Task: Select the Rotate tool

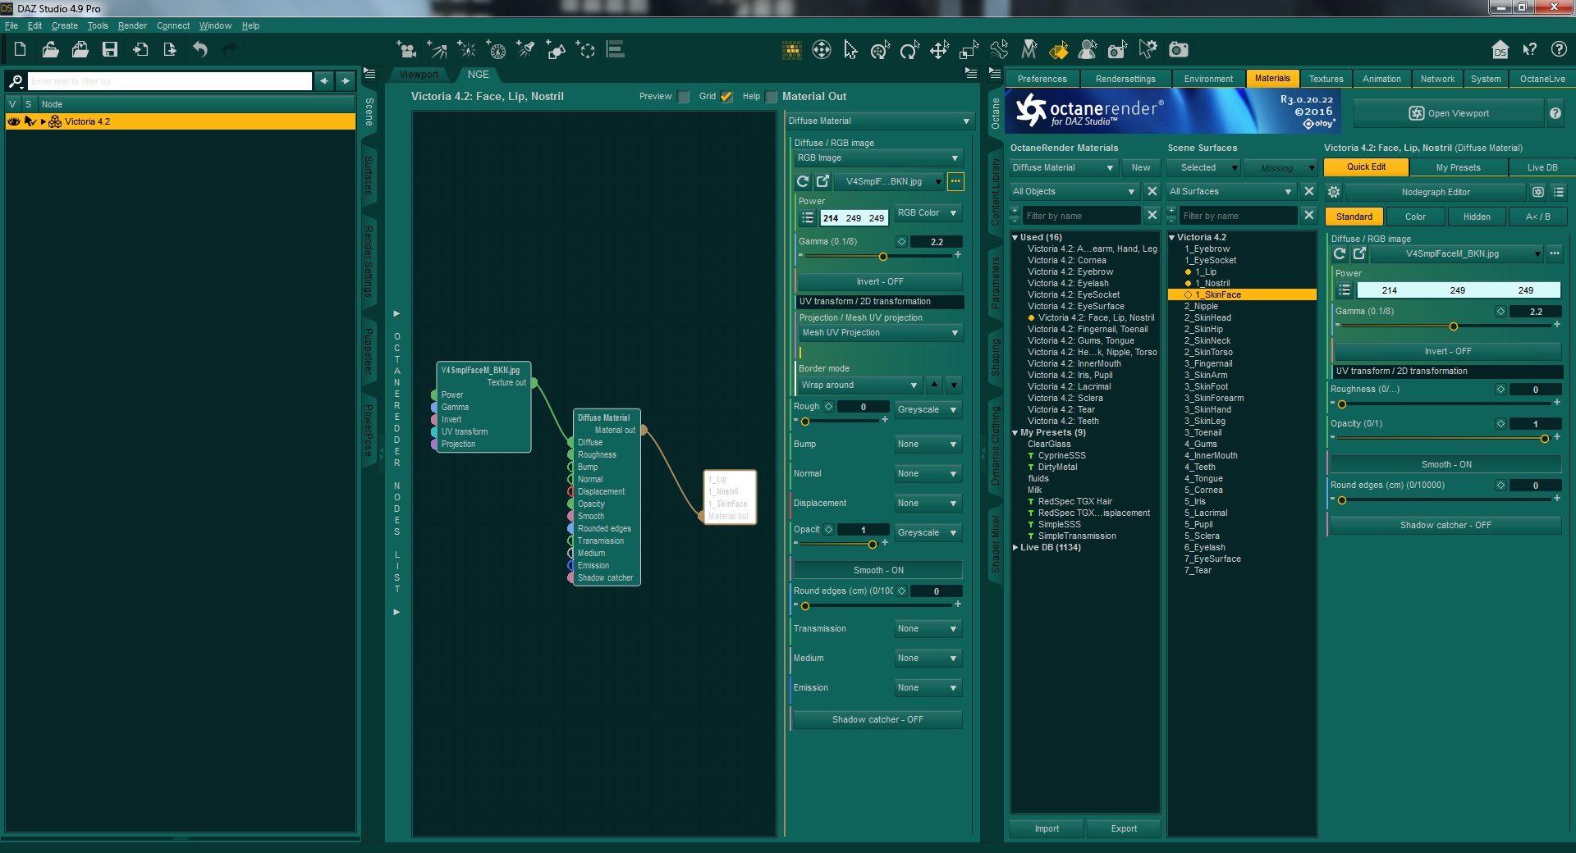Action: coord(909,50)
